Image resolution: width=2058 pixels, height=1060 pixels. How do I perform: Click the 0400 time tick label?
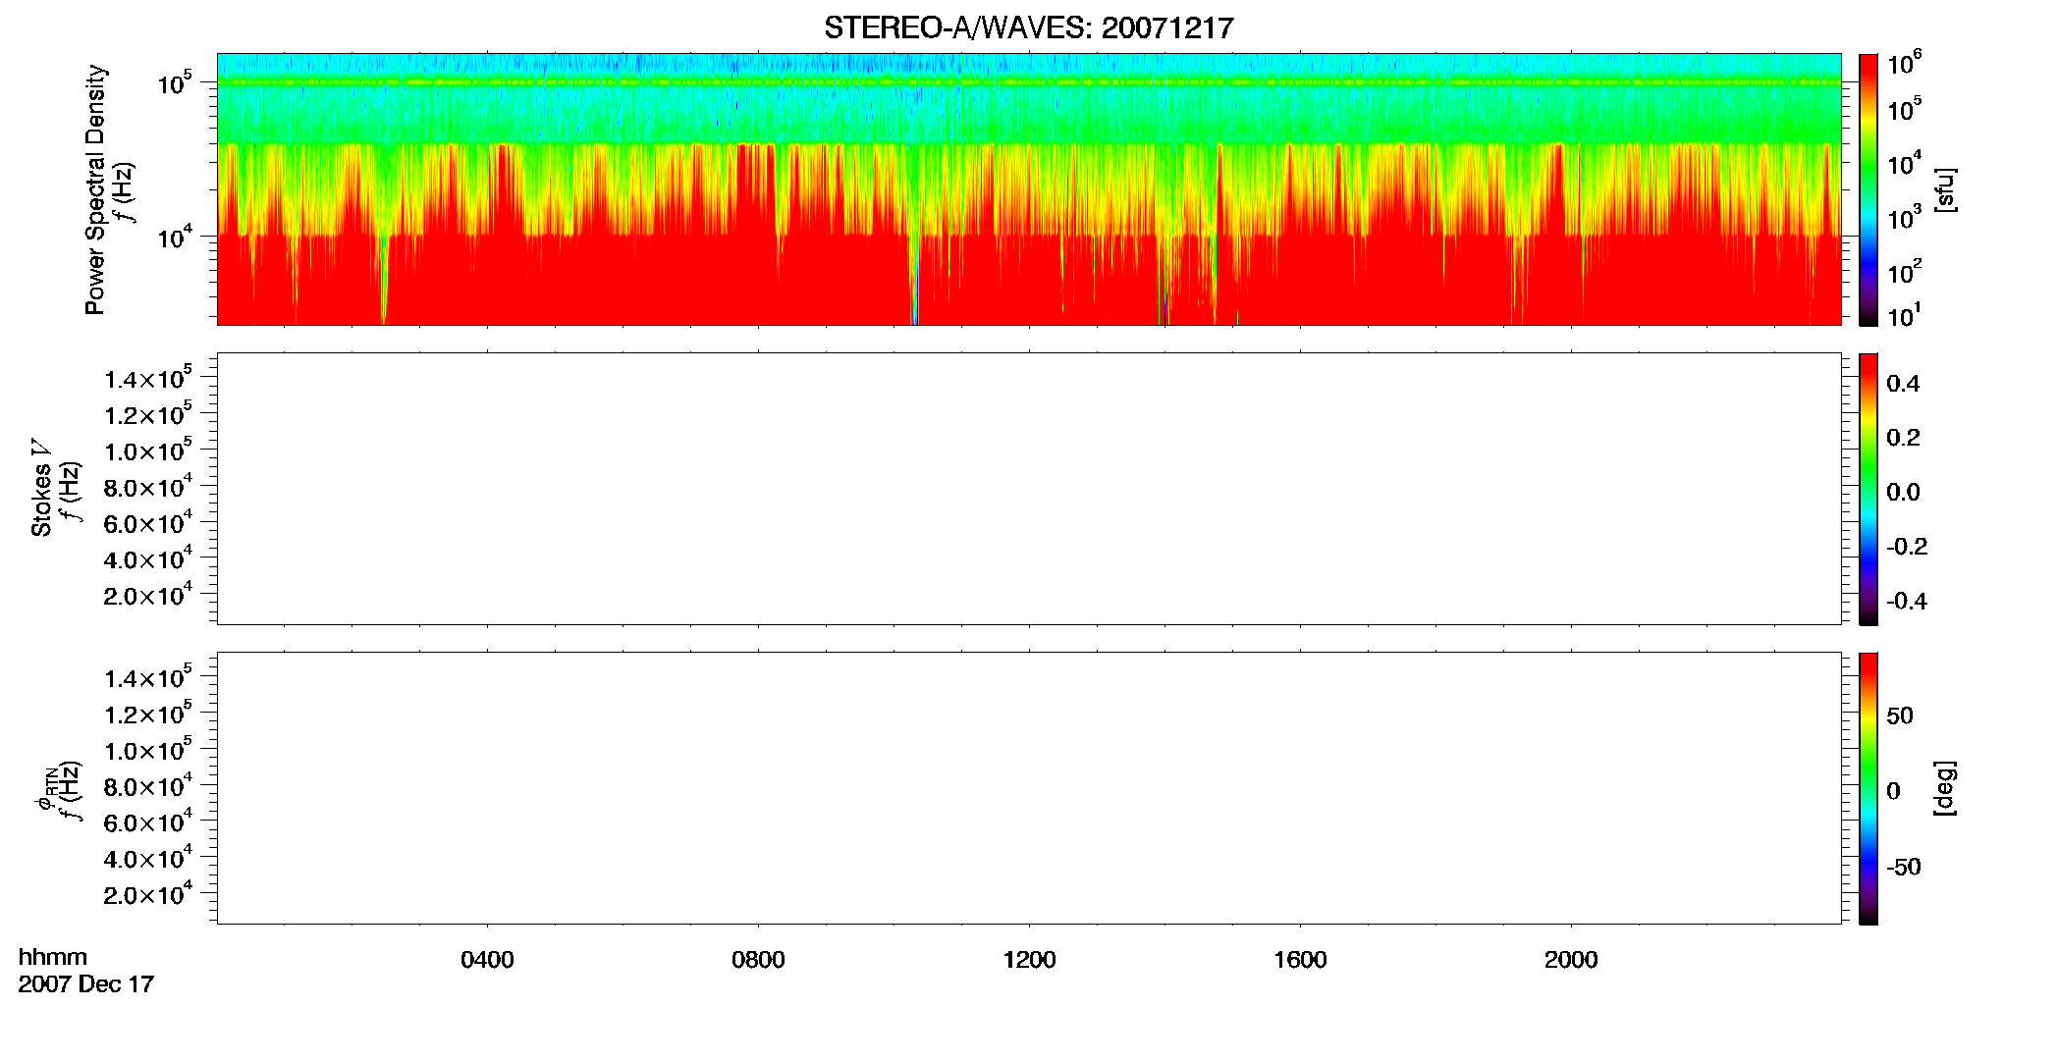(487, 960)
